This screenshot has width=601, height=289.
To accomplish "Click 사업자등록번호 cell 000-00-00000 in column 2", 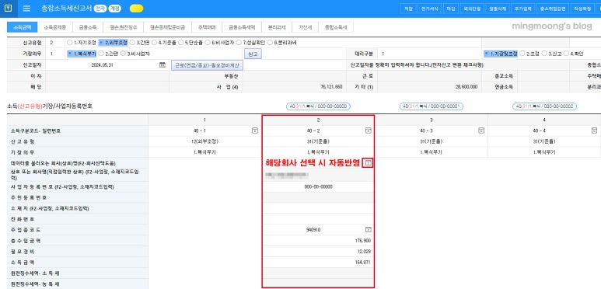I will (x=318, y=186).
